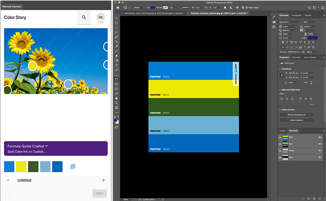The image size is (326, 201).
Task: Select the Horizontal Type tool
Action: click(x=116, y=65)
